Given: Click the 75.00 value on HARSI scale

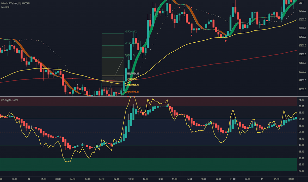Looking at the screenshot, I should pos(301,100).
